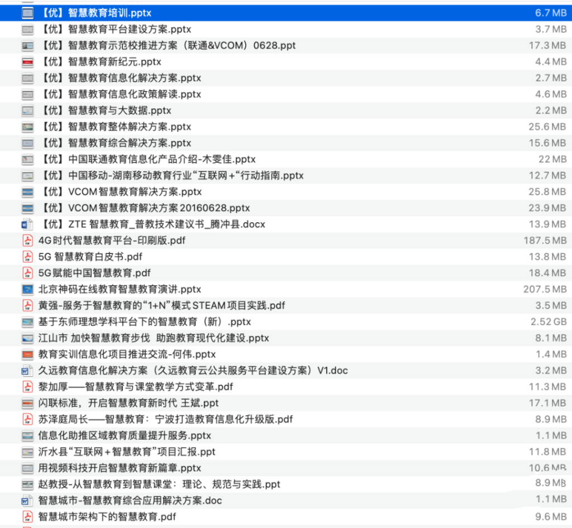
Task: Click the Word icon of 久远教育信息化解决方案 V1.doc
Action: pyautogui.click(x=27, y=369)
